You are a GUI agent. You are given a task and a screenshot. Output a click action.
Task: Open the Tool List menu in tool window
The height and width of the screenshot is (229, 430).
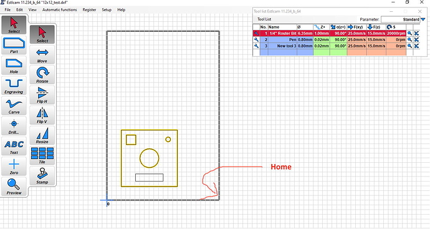pos(264,19)
